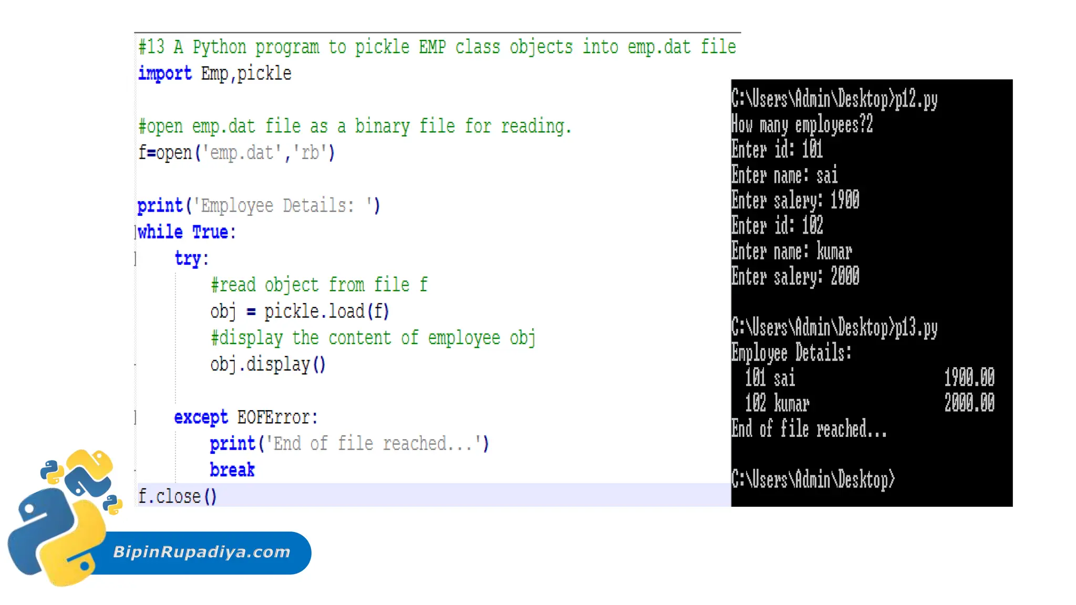This screenshot has width=1076, height=605.
Task: Click the p12.py command in the terminal
Action: click(916, 99)
